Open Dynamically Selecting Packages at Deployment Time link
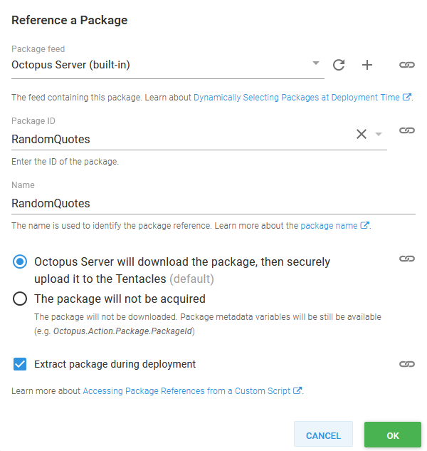The height and width of the screenshot is (451, 427). click(297, 98)
